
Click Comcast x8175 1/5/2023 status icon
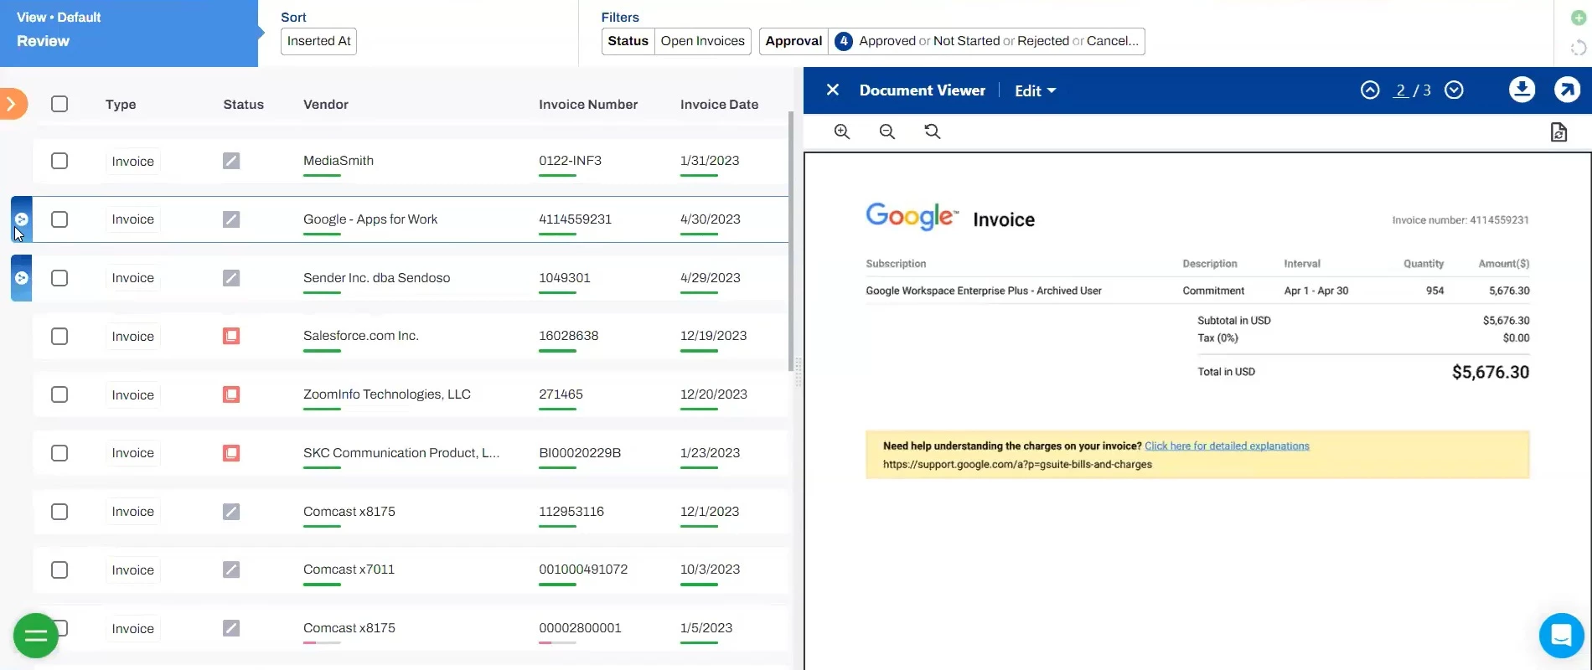pos(231,628)
